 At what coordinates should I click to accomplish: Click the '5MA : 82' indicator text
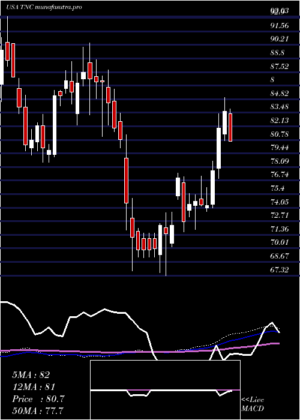coord(31,375)
